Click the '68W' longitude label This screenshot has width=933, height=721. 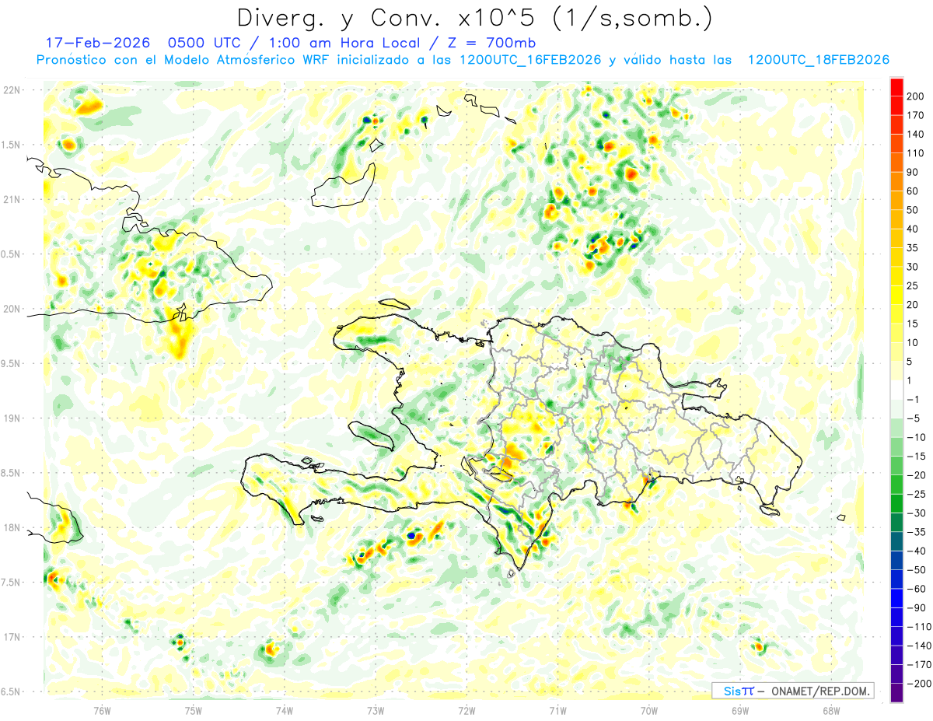pos(831,709)
